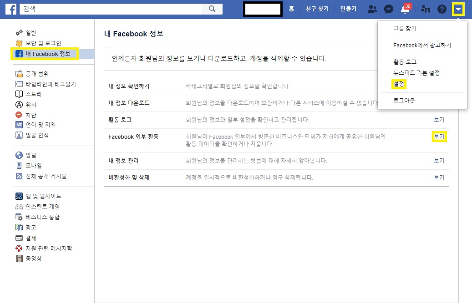Screen dimensions: 472x304
Task: Click the 타임라인과 태그달기 icon
Action: [x=19, y=84]
